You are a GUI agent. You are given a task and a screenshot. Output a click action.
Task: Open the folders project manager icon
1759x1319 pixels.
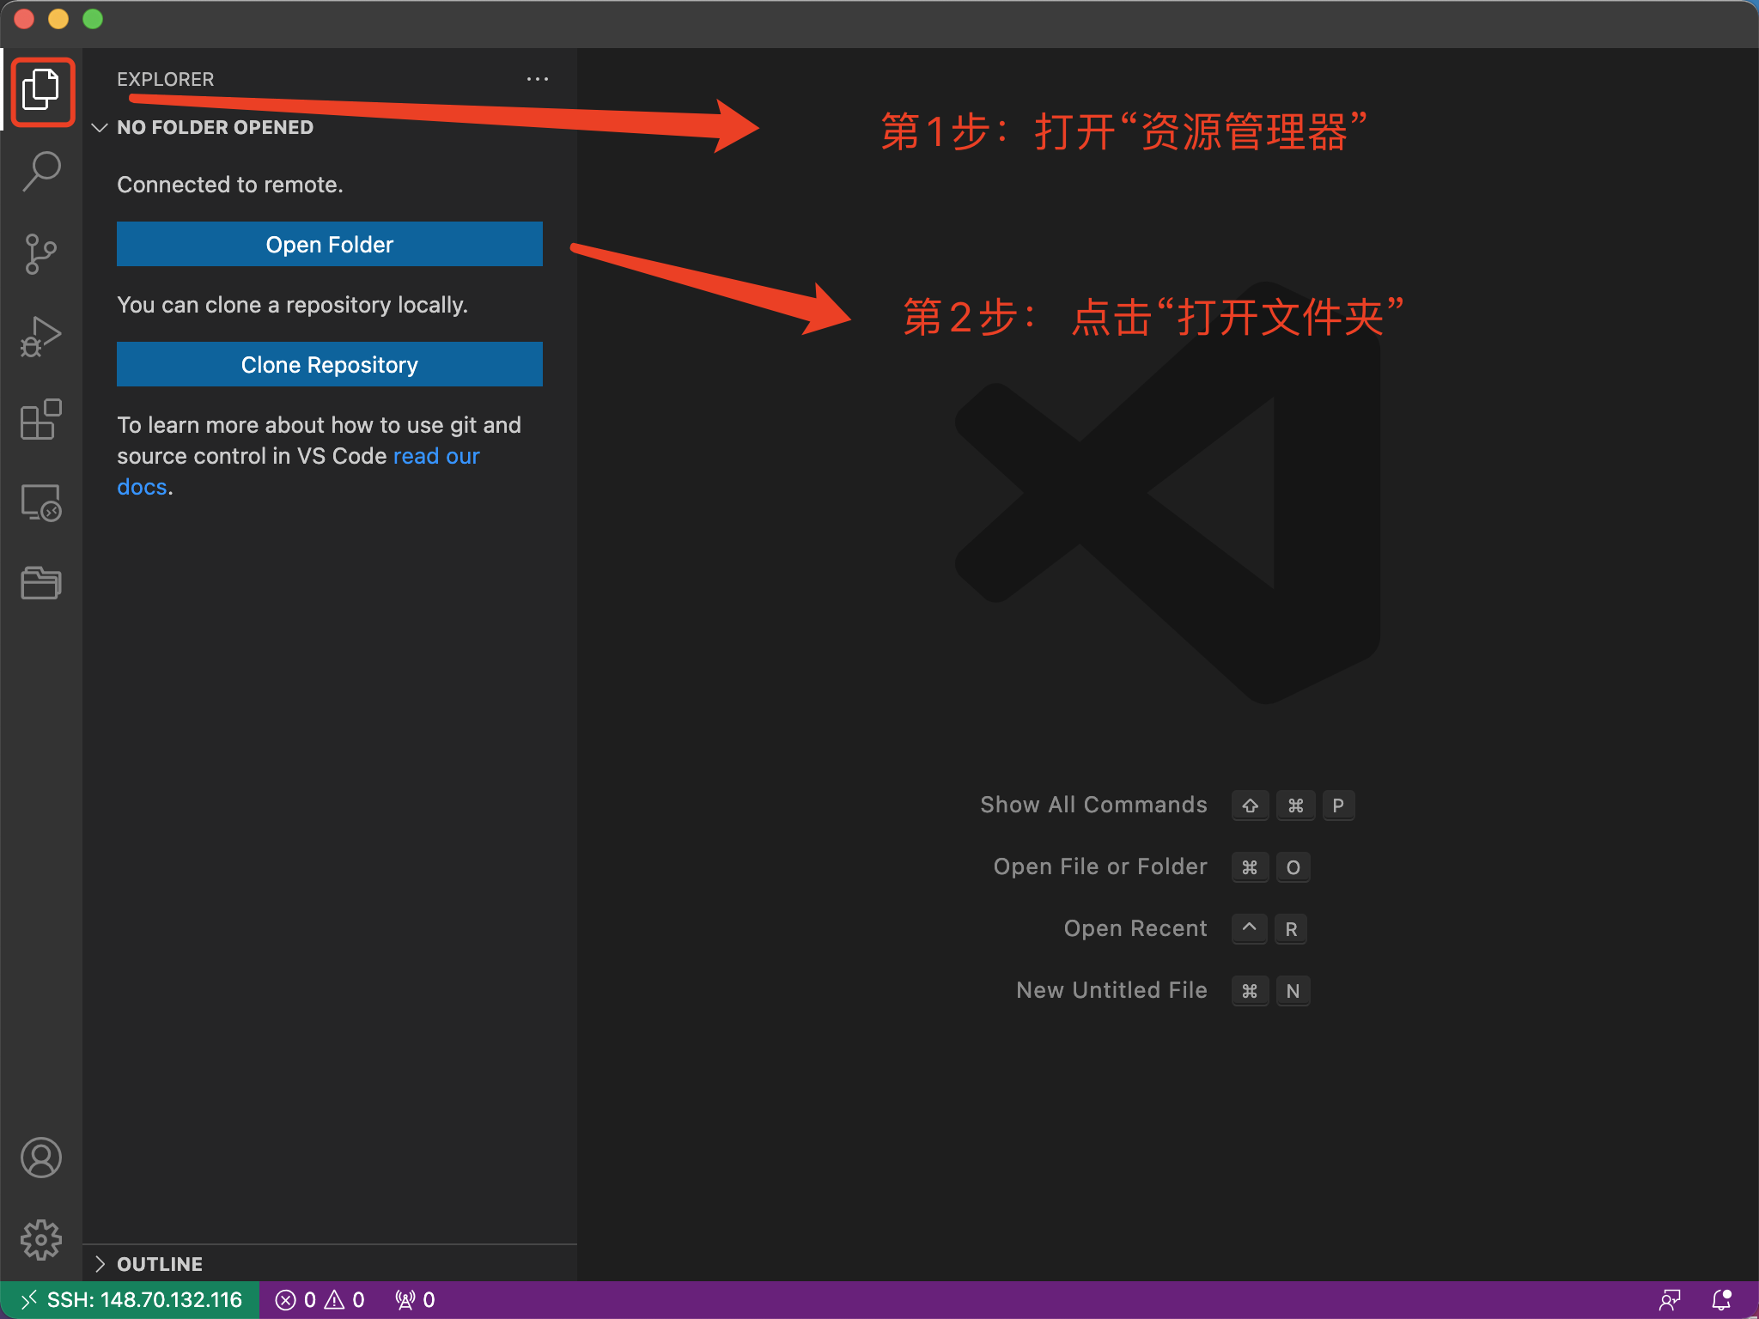click(41, 583)
